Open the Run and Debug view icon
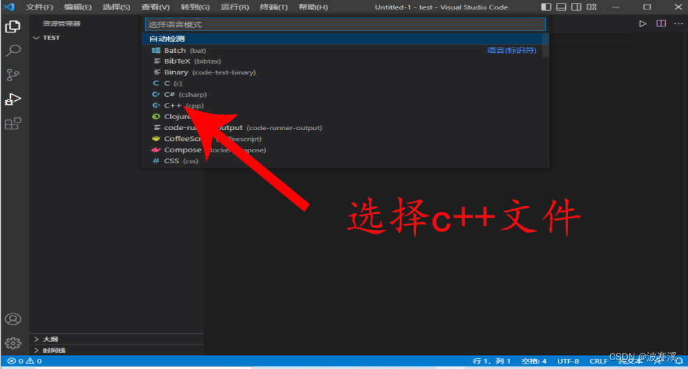688x369 pixels. (x=13, y=100)
